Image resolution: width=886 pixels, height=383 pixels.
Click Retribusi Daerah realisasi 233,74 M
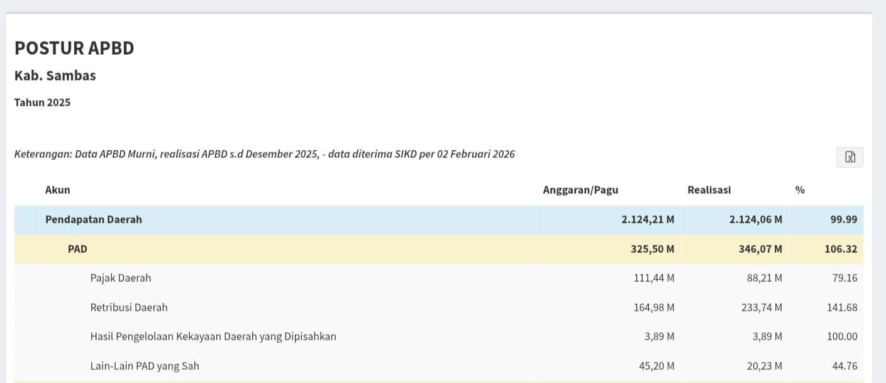pyautogui.click(x=760, y=308)
